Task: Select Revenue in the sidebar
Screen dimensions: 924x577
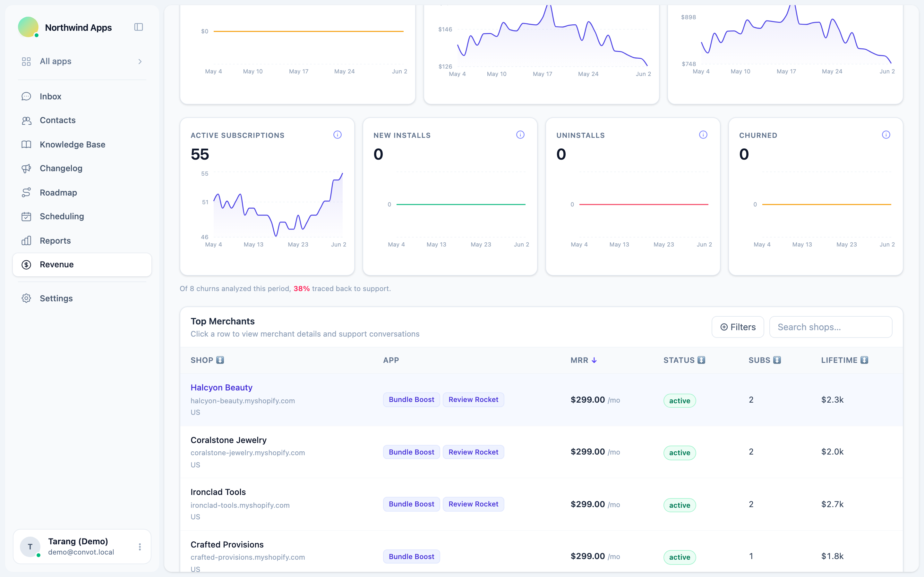Action: [82, 265]
